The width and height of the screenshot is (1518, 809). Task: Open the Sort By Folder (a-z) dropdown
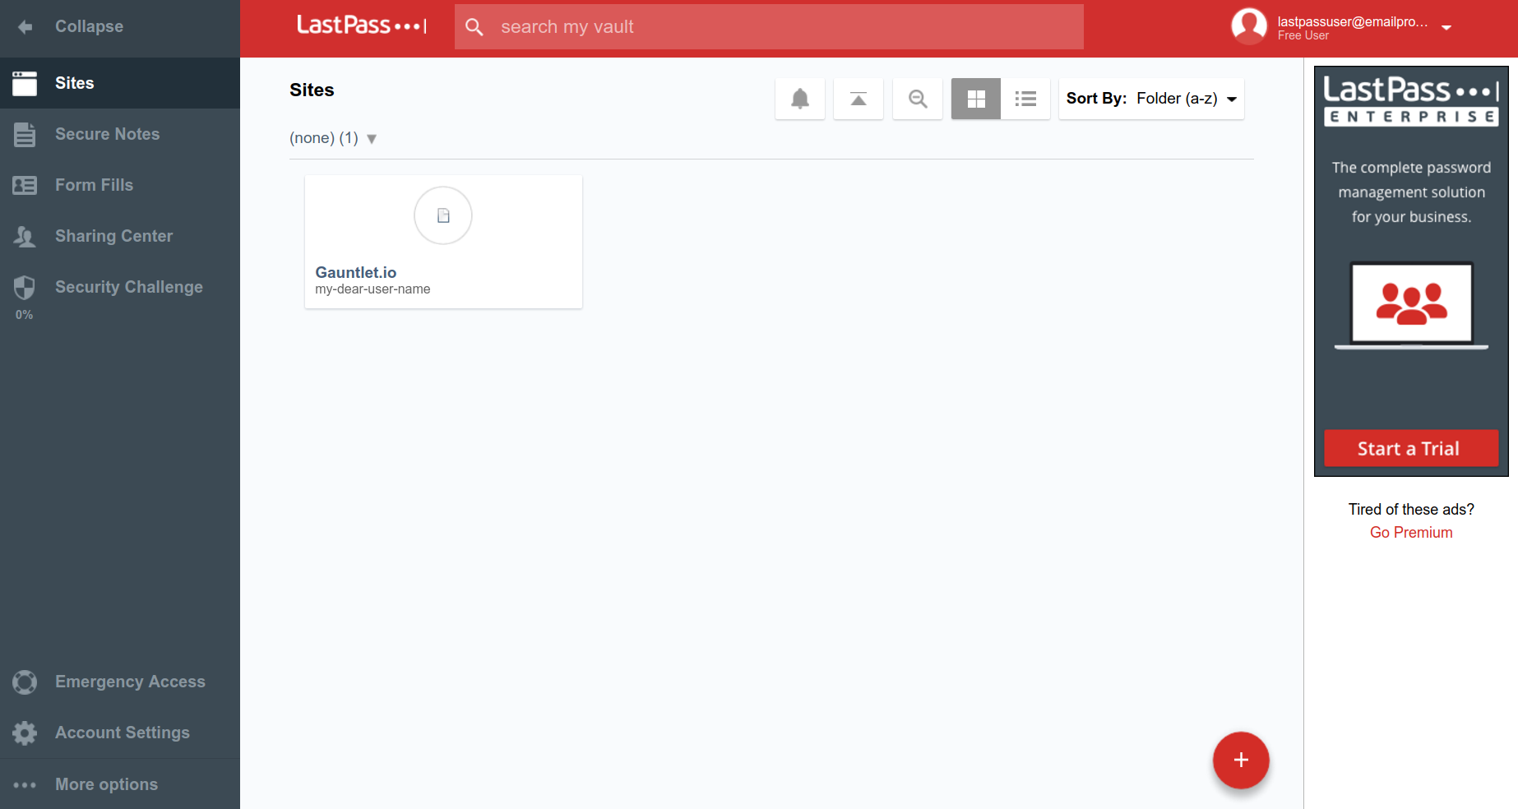(1151, 99)
